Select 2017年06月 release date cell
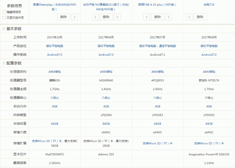Viewport: 235px width, 168px height. (106, 37)
